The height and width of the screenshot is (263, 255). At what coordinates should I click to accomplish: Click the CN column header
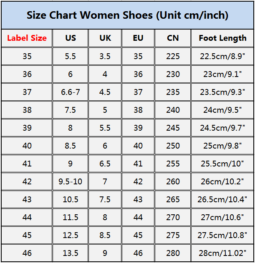[173, 38]
